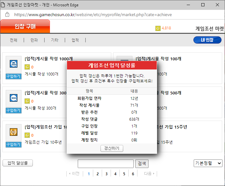Click the 300-post achievement badge icon
This screenshot has height=186, width=225.
pyautogui.click(x=14, y=98)
